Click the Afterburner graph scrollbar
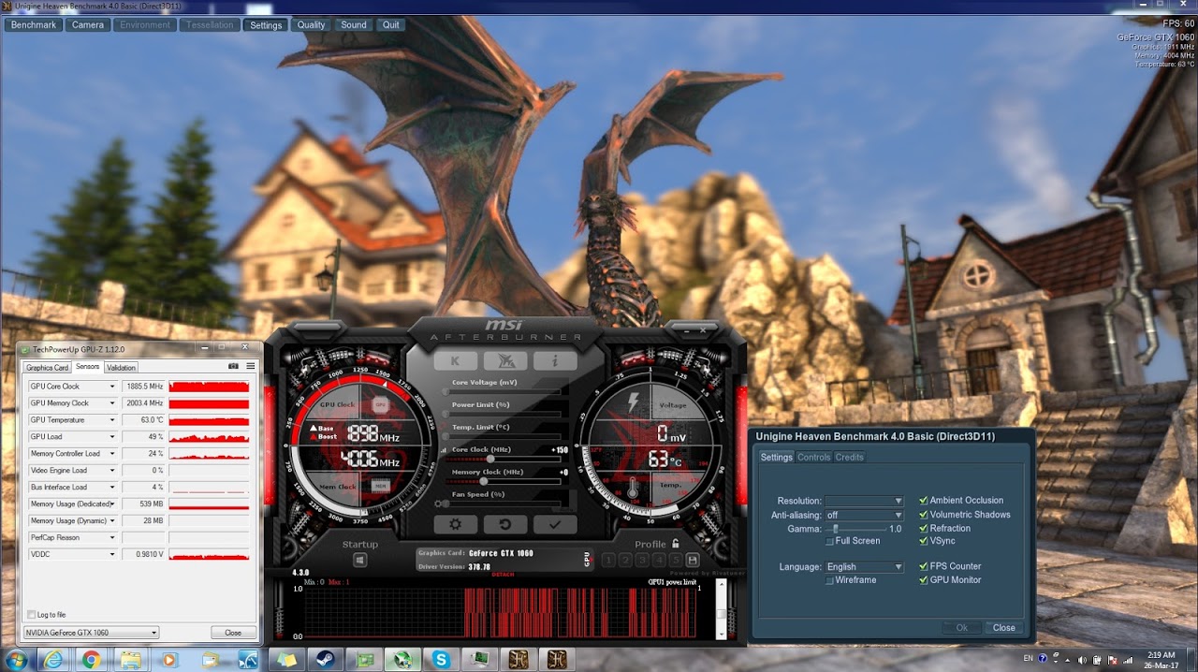Screen dimensions: 1198x672 point(721,609)
